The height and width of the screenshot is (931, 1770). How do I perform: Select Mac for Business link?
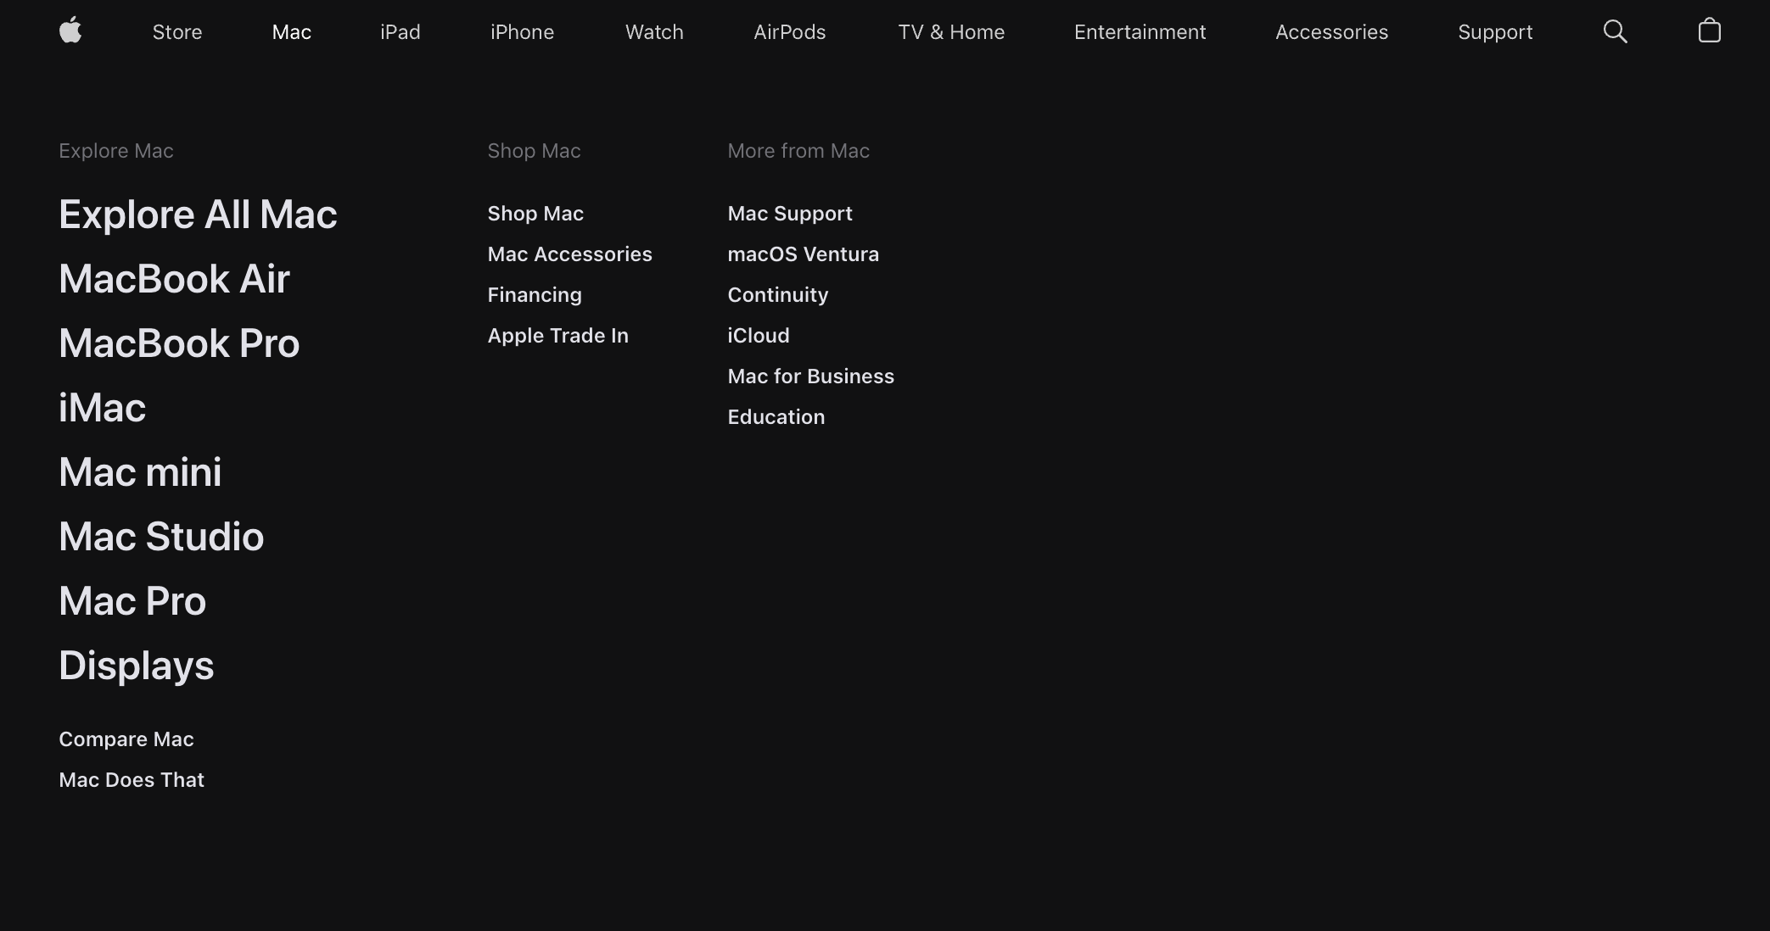point(810,376)
